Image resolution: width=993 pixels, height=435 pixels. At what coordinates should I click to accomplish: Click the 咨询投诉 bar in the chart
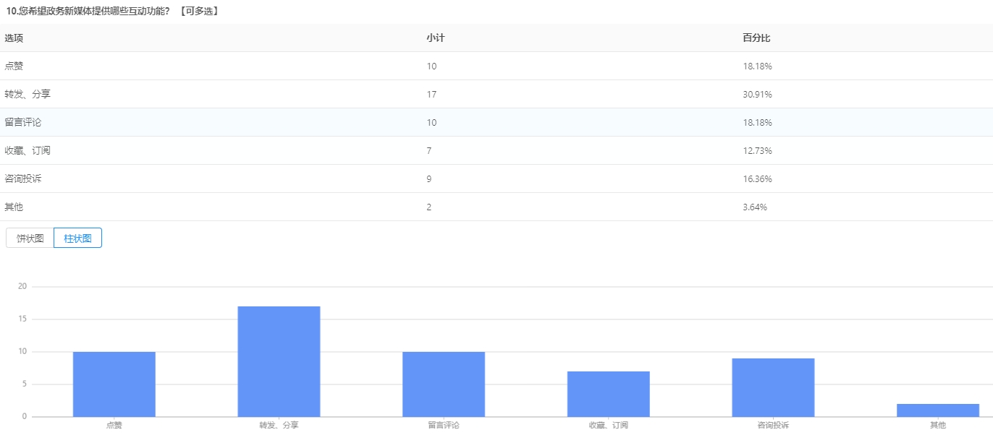pyautogui.click(x=773, y=387)
